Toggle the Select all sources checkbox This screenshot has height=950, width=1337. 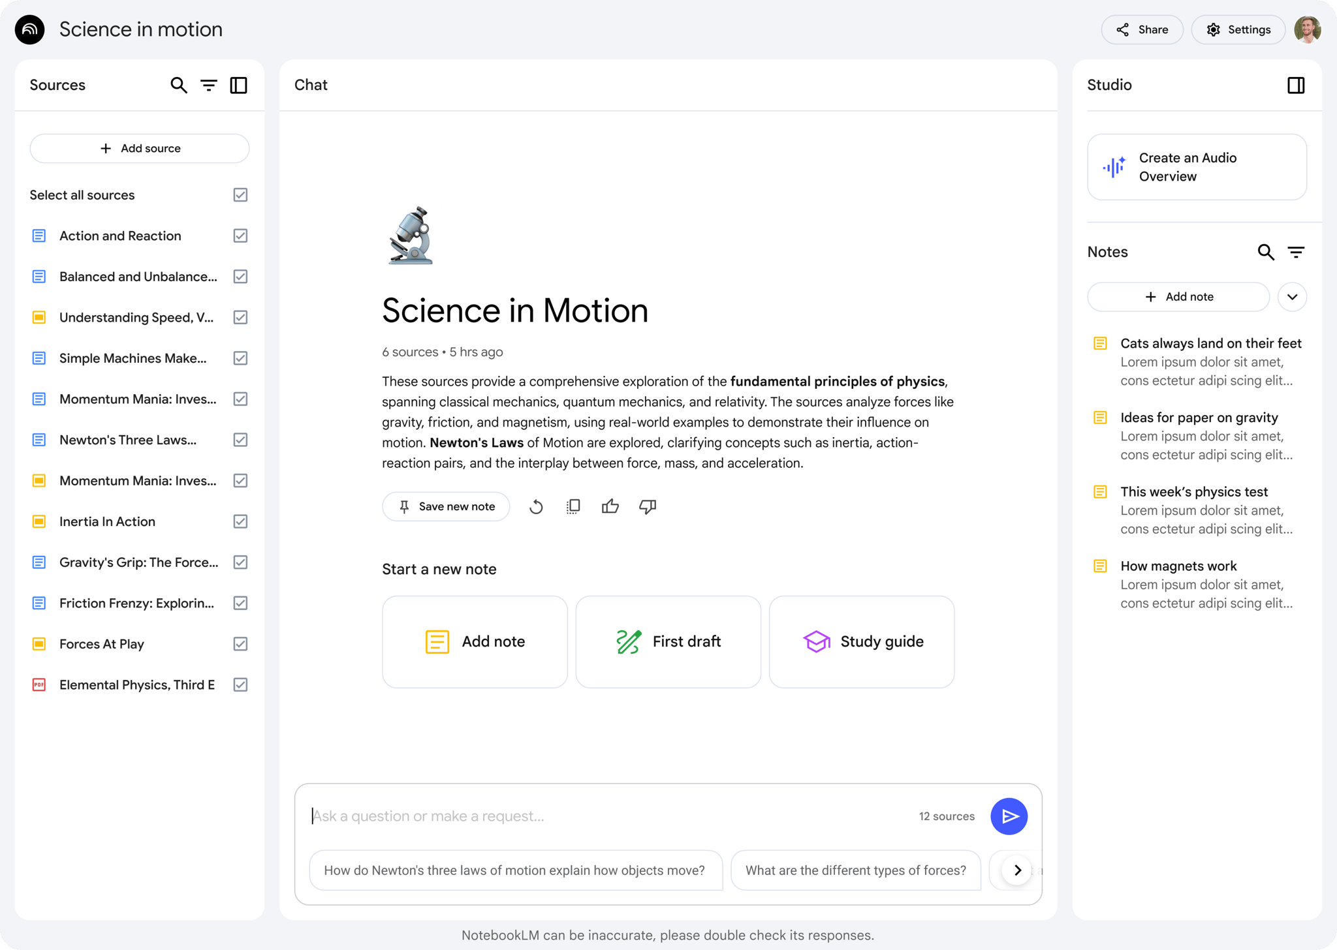pos(240,195)
